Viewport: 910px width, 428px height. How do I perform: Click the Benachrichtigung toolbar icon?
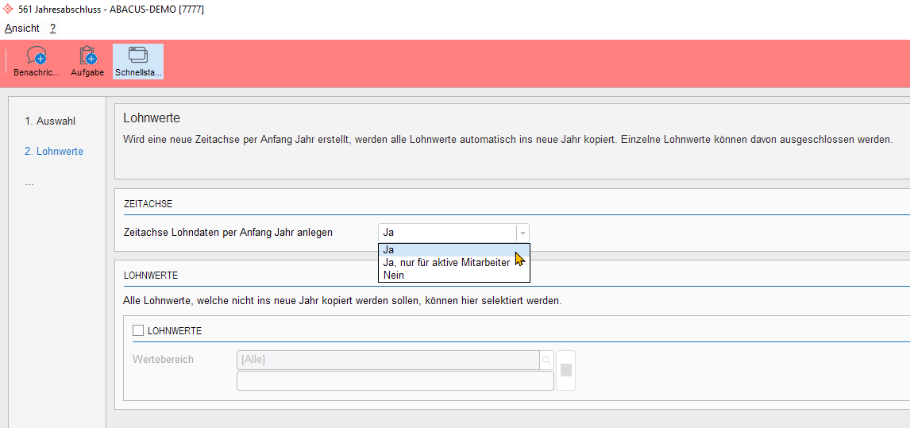(36, 56)
